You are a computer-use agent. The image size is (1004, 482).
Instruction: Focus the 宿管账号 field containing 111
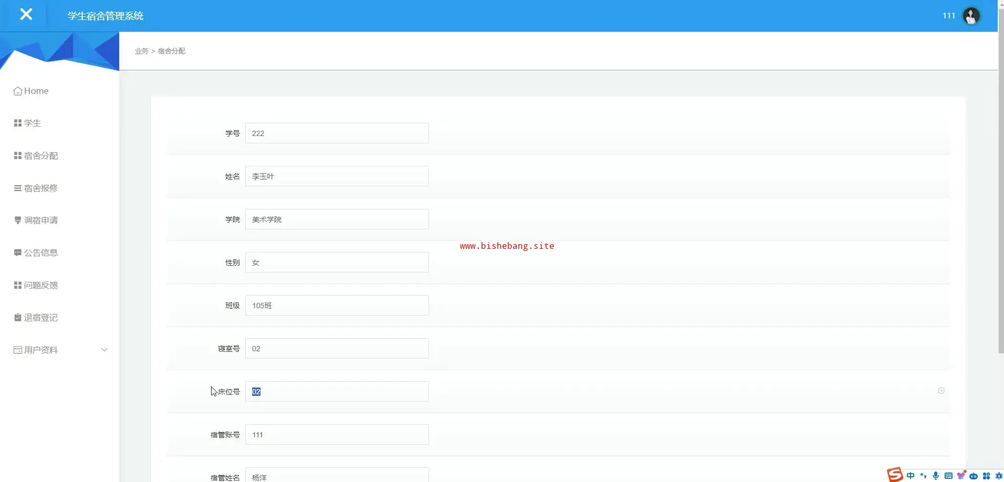337,435
